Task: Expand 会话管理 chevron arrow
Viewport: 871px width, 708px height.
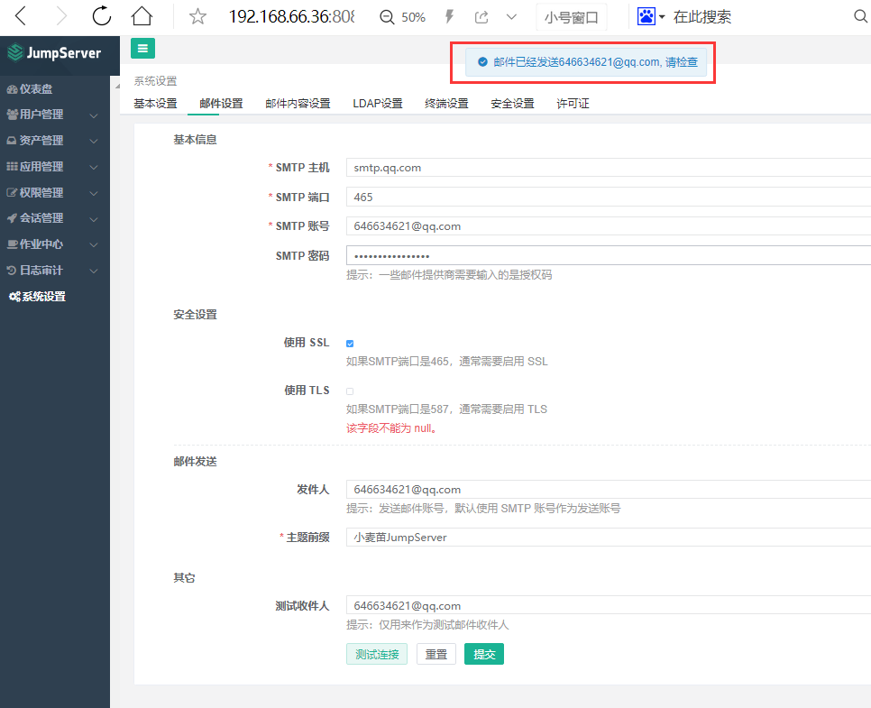Action: point(94,219)
